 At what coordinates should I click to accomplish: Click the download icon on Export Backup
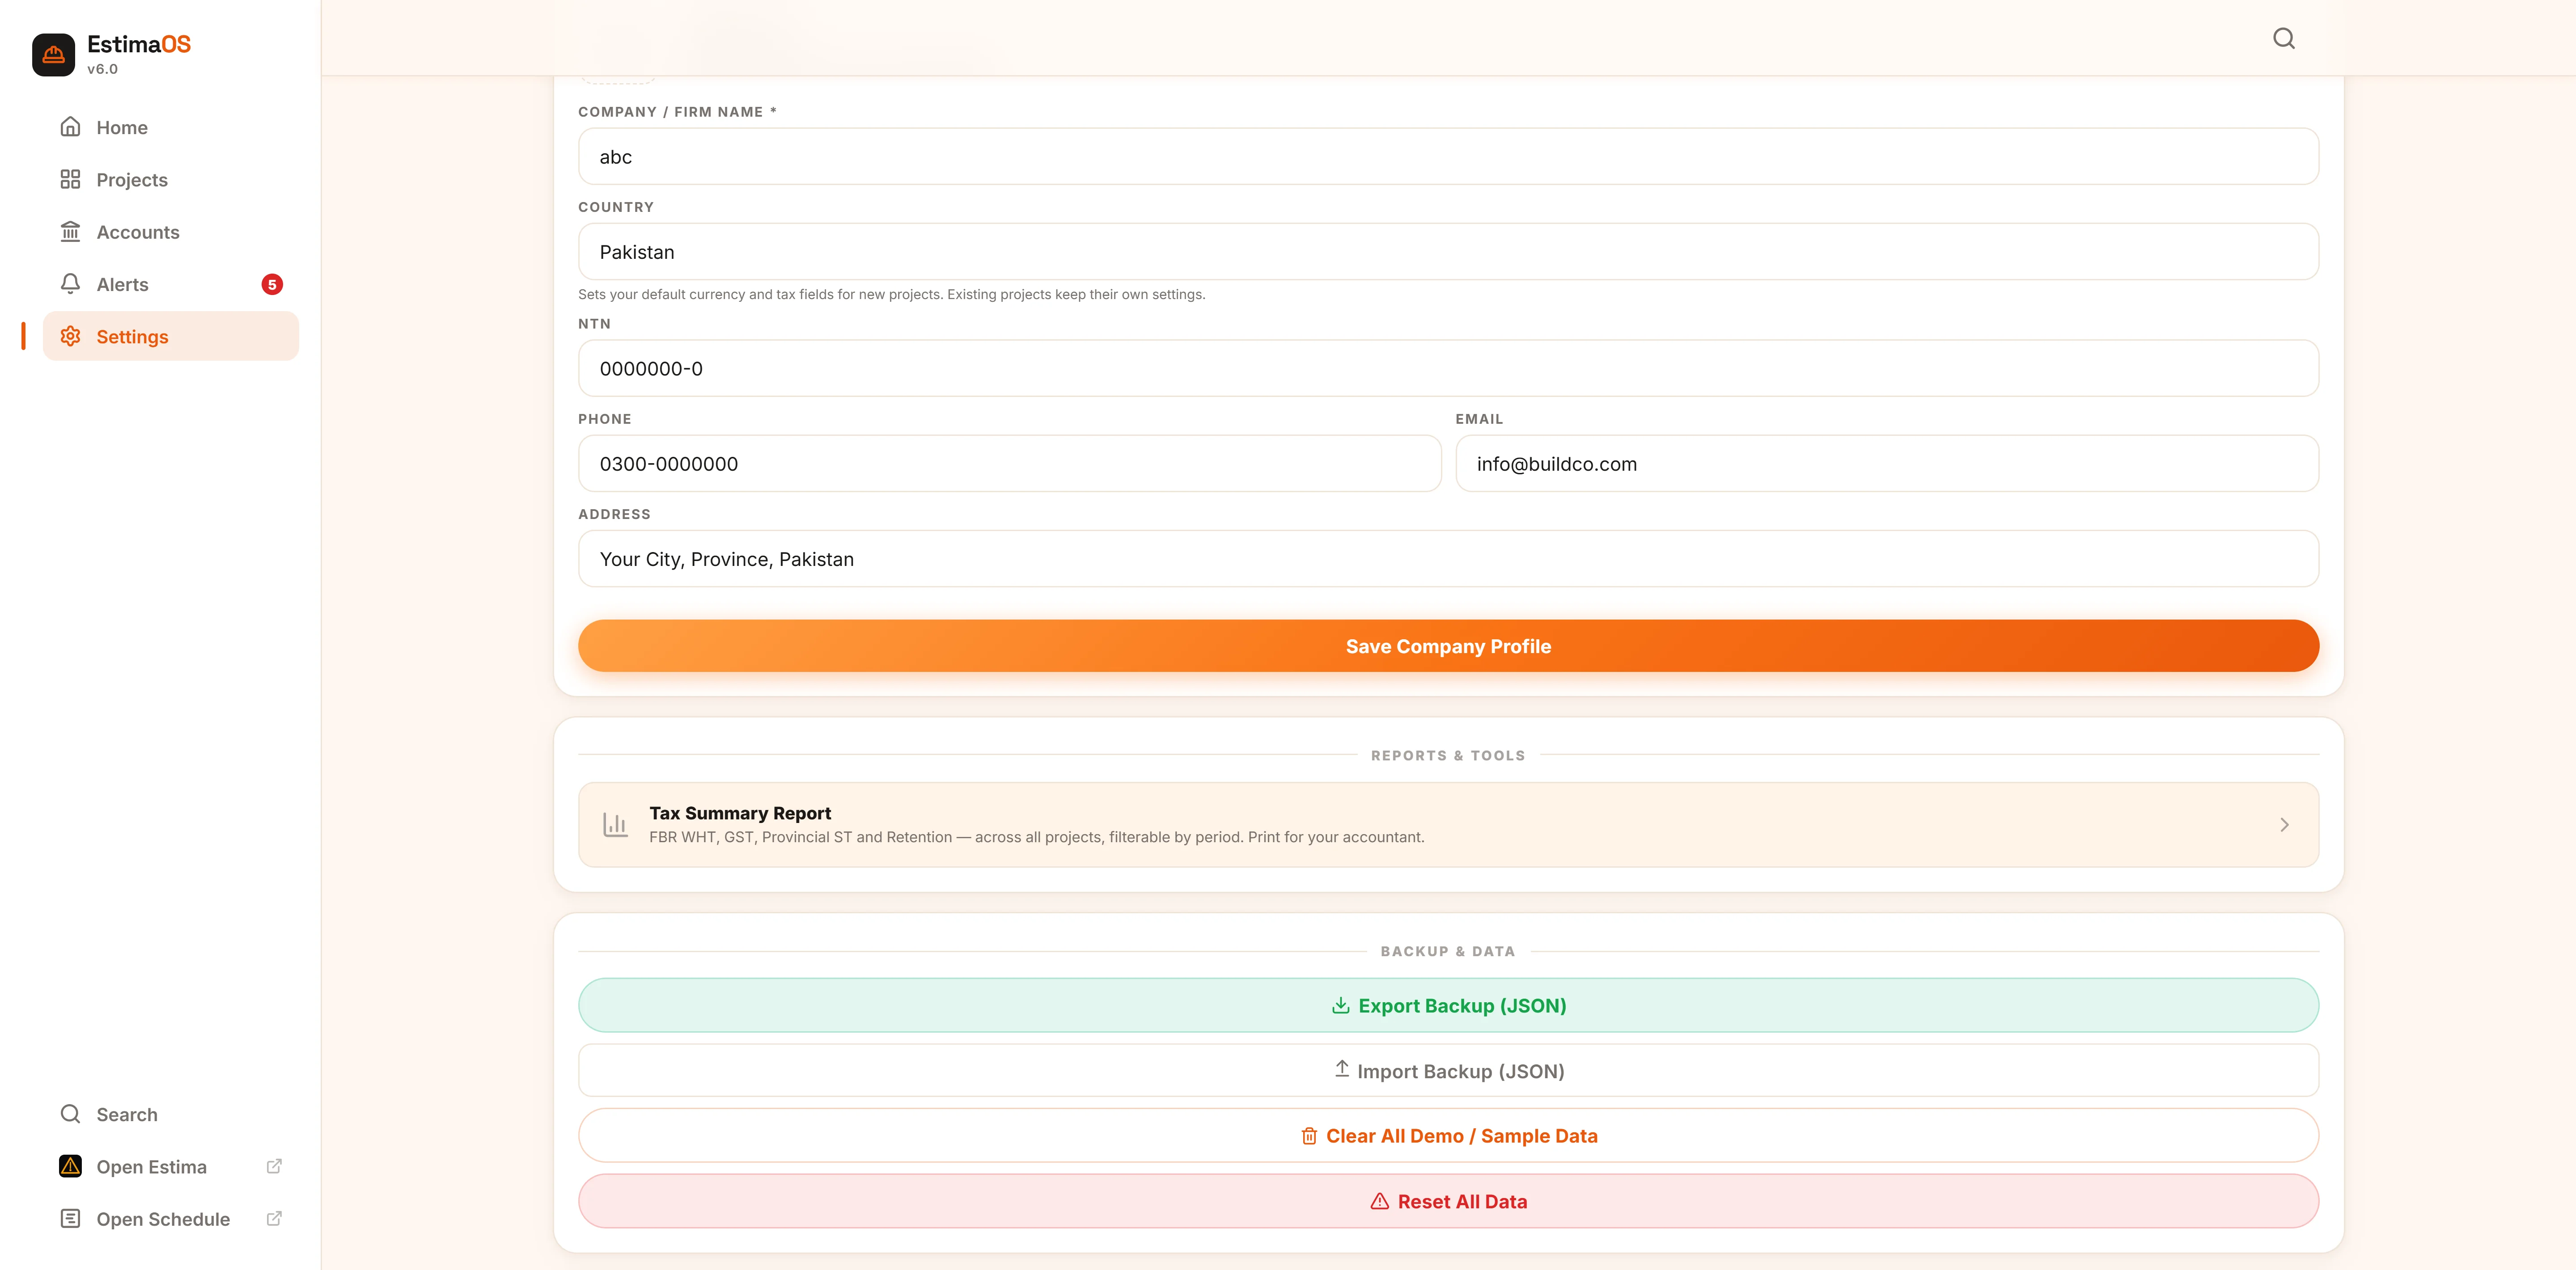pos(1341,1005)
